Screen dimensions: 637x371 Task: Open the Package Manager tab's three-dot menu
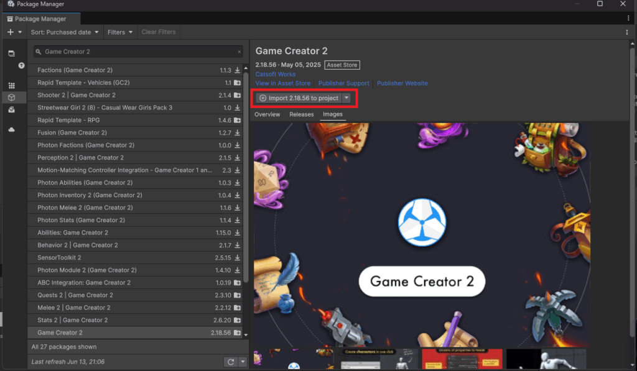pos(628,18)
